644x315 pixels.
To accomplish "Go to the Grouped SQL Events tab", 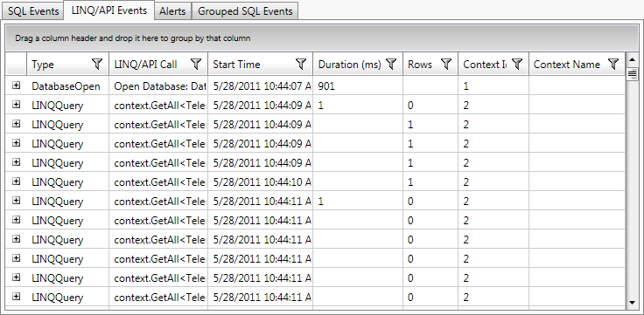I will [245, 11].
